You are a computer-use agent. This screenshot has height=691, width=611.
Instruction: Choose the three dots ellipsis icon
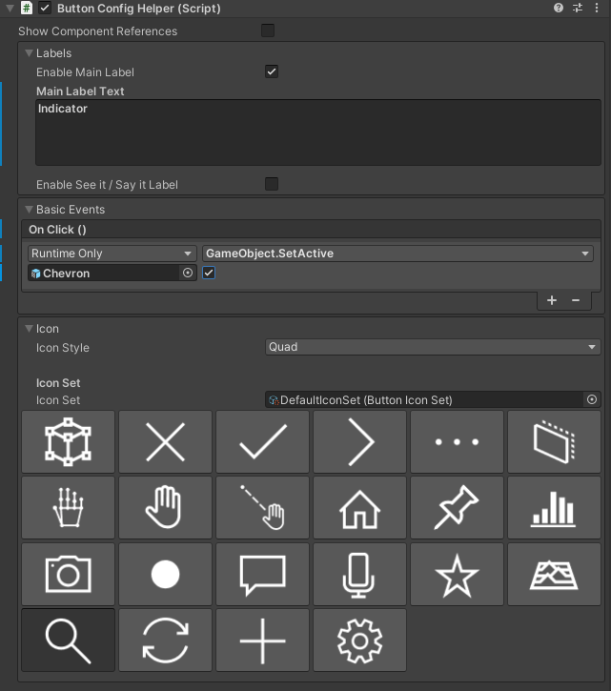click(458, 441)
